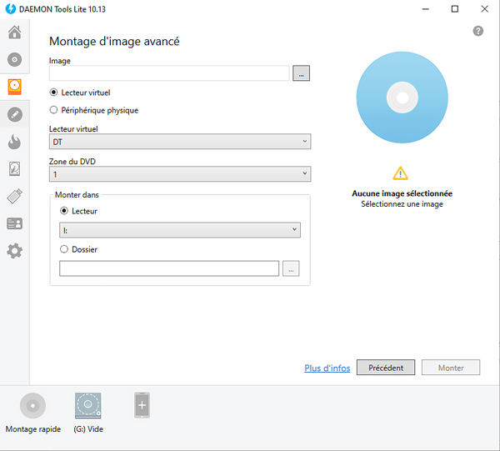Open the Home icon in sidebar

pos(14,33)
